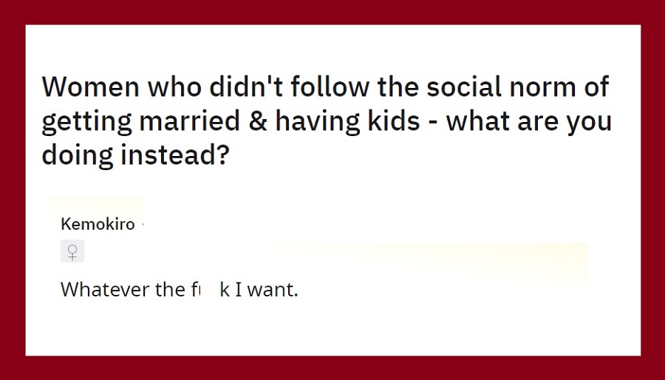This screenshot has height=380, width=665.
Task: Click the phrase 'doing instead' in the title
Action: pos(129,156)
